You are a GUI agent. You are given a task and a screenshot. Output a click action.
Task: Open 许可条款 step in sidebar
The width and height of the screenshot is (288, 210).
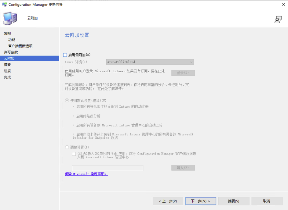(11, 52)
